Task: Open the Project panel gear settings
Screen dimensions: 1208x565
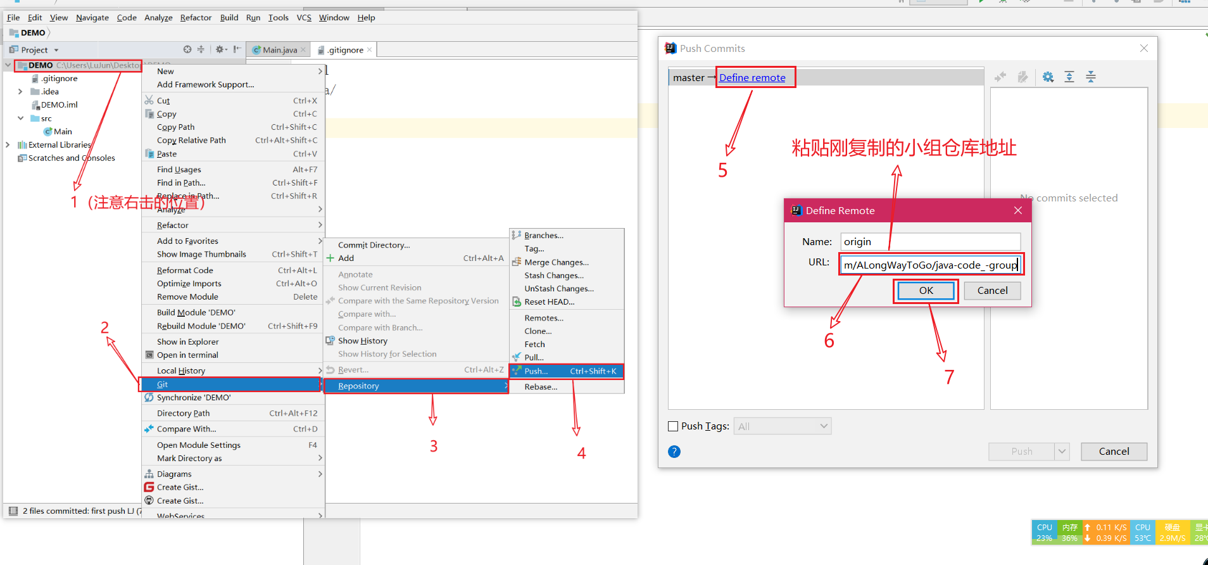Action: tap(220, 49)
